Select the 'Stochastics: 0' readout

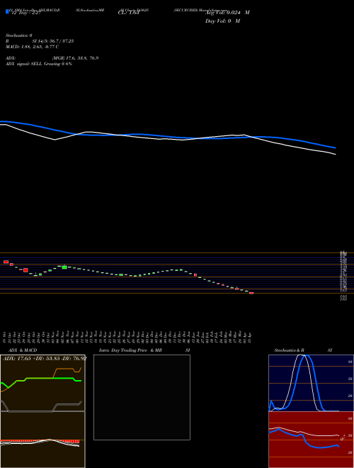coord(19,35)
